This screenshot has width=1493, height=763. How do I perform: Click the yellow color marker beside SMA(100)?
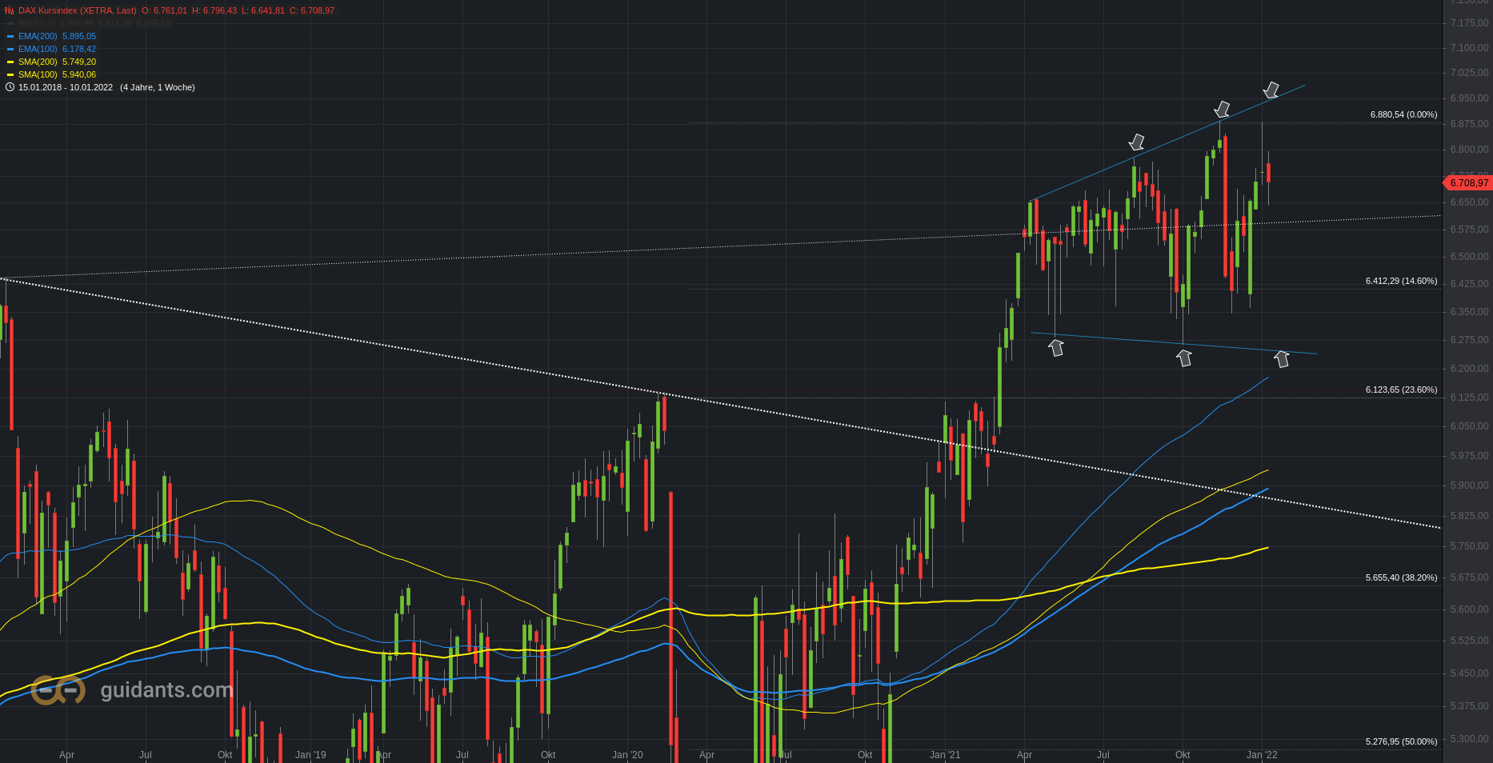[x=10, y=74]
